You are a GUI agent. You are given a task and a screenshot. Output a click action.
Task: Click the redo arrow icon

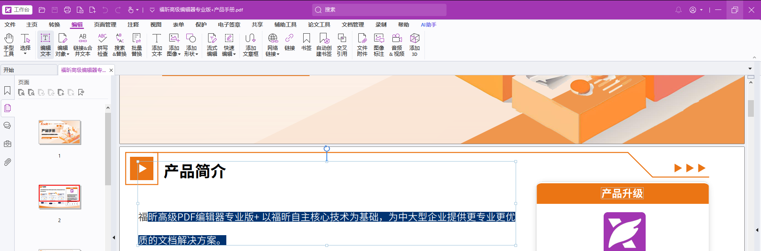point(118,10)
